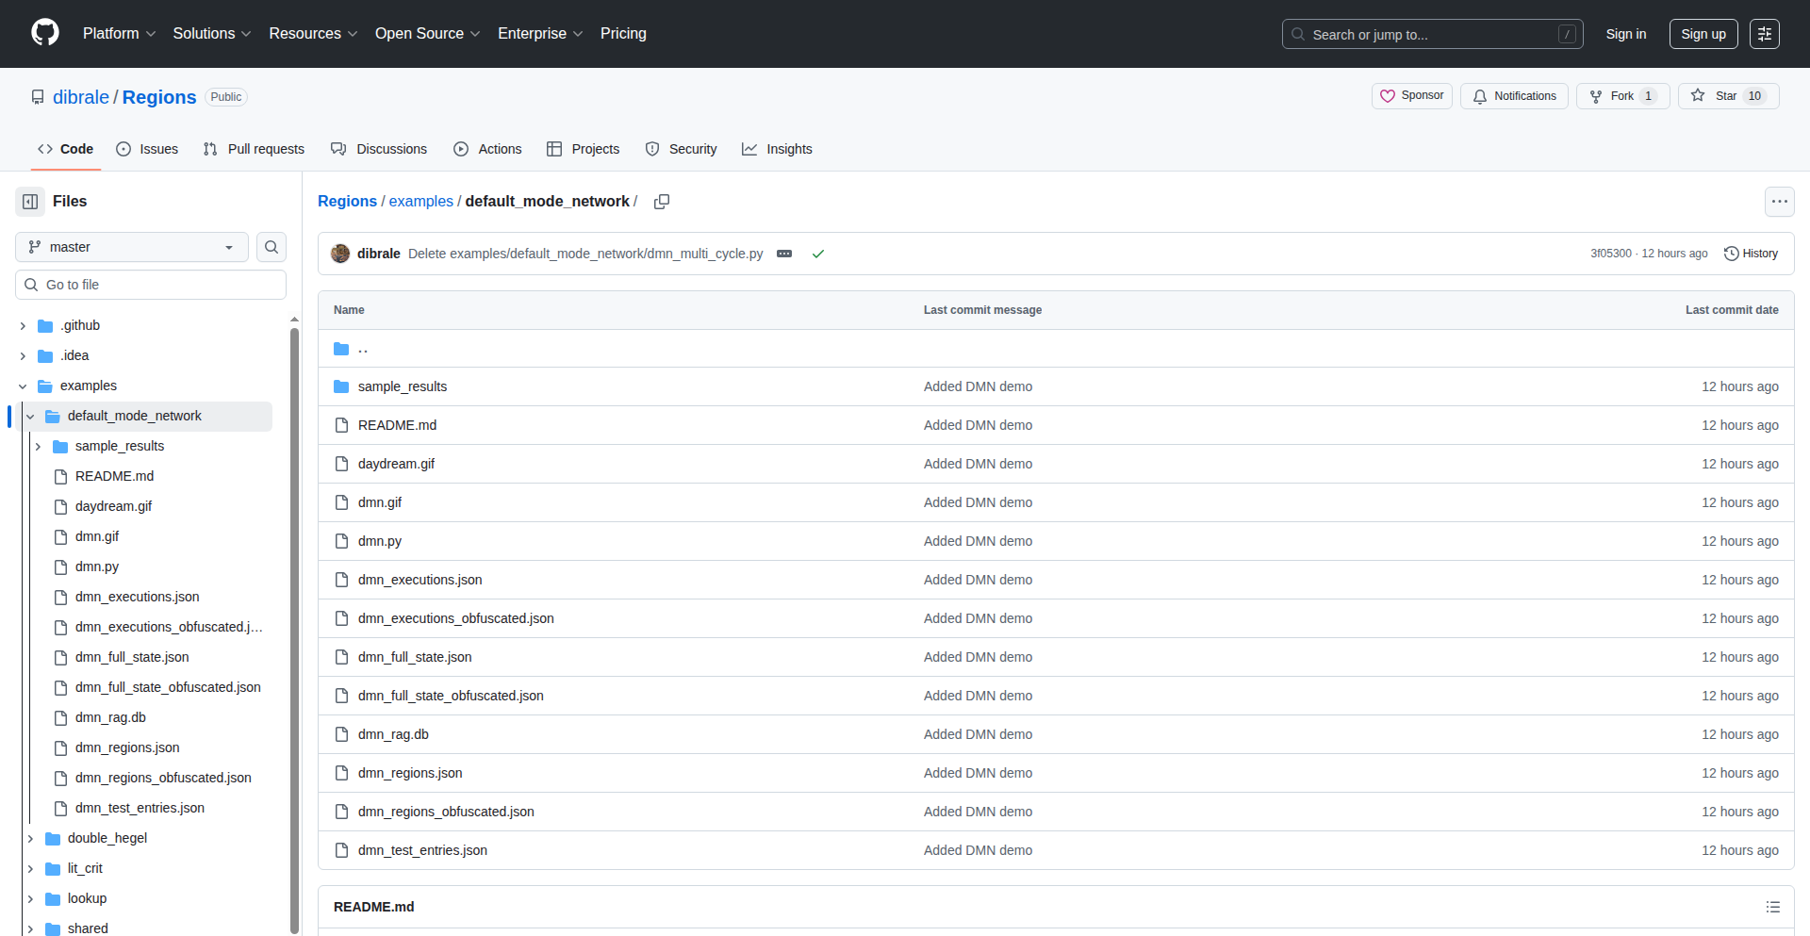Expand the .github folder chevron
The image size is (1810, 936).
pyautogui.click(x=23, y=326)
